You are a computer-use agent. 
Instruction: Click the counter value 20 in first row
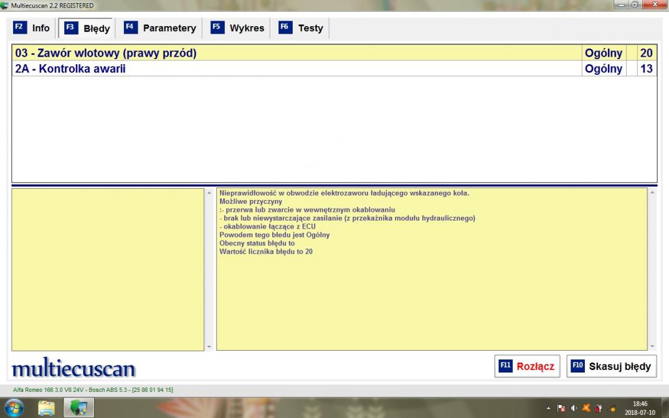tap(646, 53)
